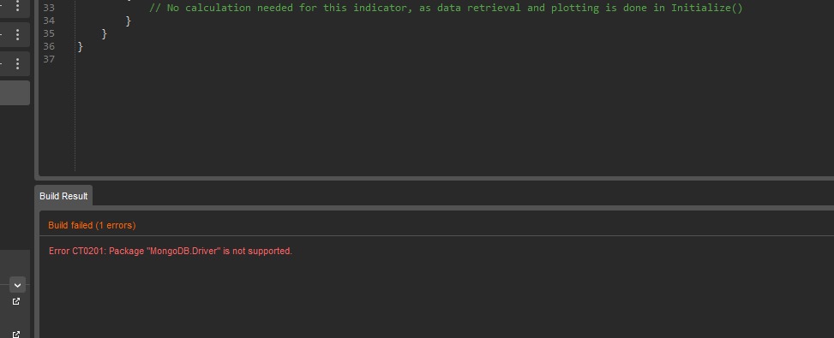Click the green 'No calculation needed' comment

pyautogui.click(x=446, y=8)
